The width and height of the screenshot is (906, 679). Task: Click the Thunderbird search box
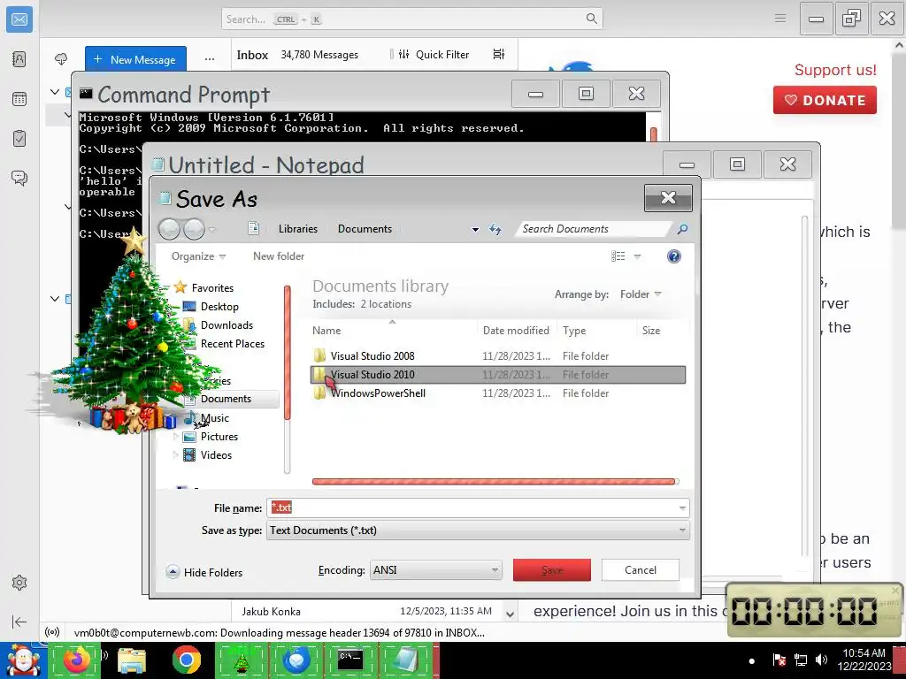(x=412, y=19)
